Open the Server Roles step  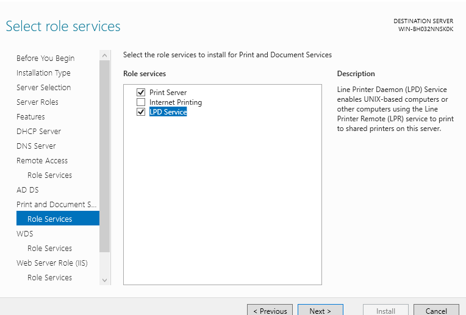pyautogui.click(x=37, y=102)
